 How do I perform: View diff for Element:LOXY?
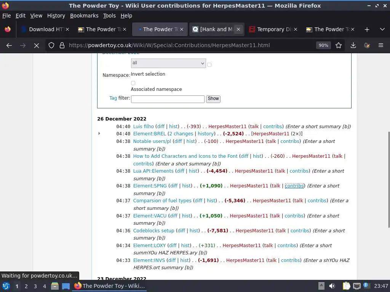(173, 246)
